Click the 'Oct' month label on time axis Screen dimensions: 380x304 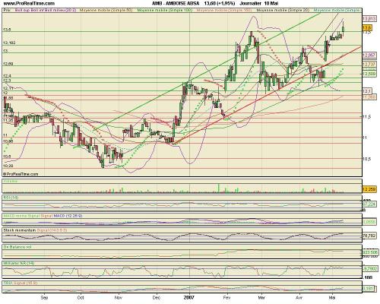(81, 297)
